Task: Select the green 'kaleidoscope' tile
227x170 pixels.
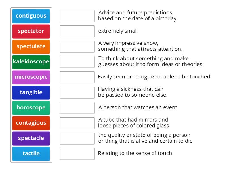Action: pyautogui.click(x=31, y=62)
